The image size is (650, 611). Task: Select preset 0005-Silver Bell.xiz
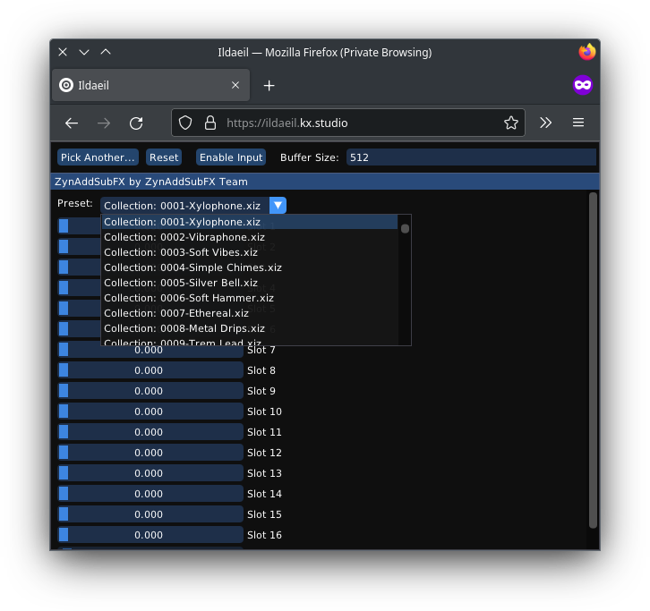250,283
